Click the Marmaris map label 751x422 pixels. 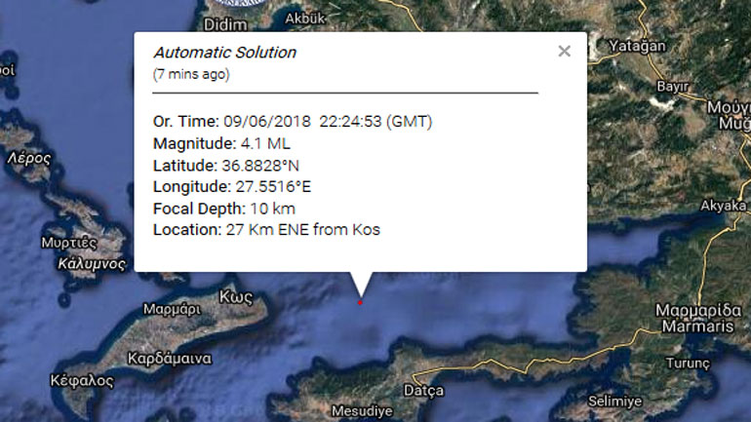(x=697, y=326)
